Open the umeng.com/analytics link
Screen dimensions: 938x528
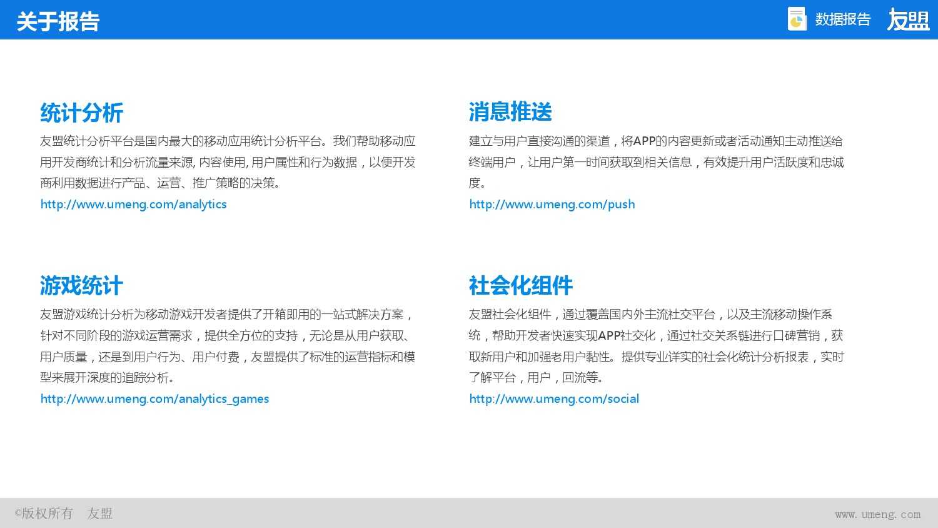point(133,205)
